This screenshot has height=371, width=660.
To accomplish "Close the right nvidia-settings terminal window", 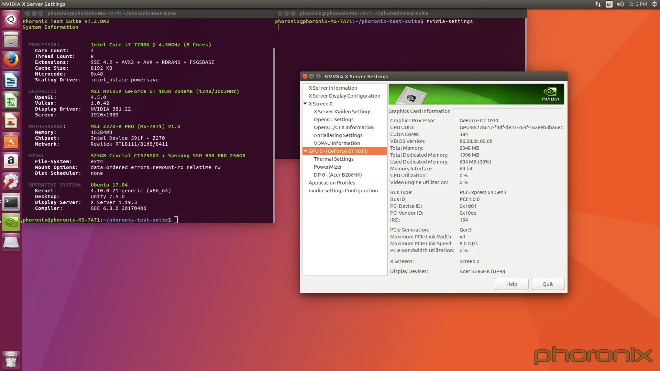I will pyautogui.click(x=280, y=13).
